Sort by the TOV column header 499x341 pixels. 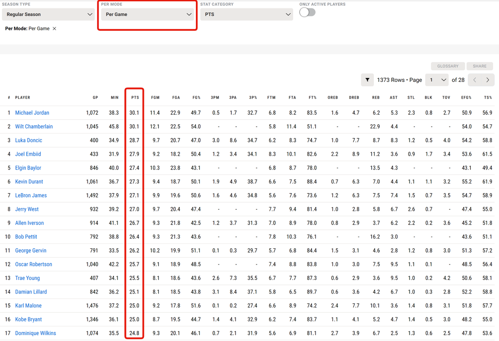tap(446, 98)
